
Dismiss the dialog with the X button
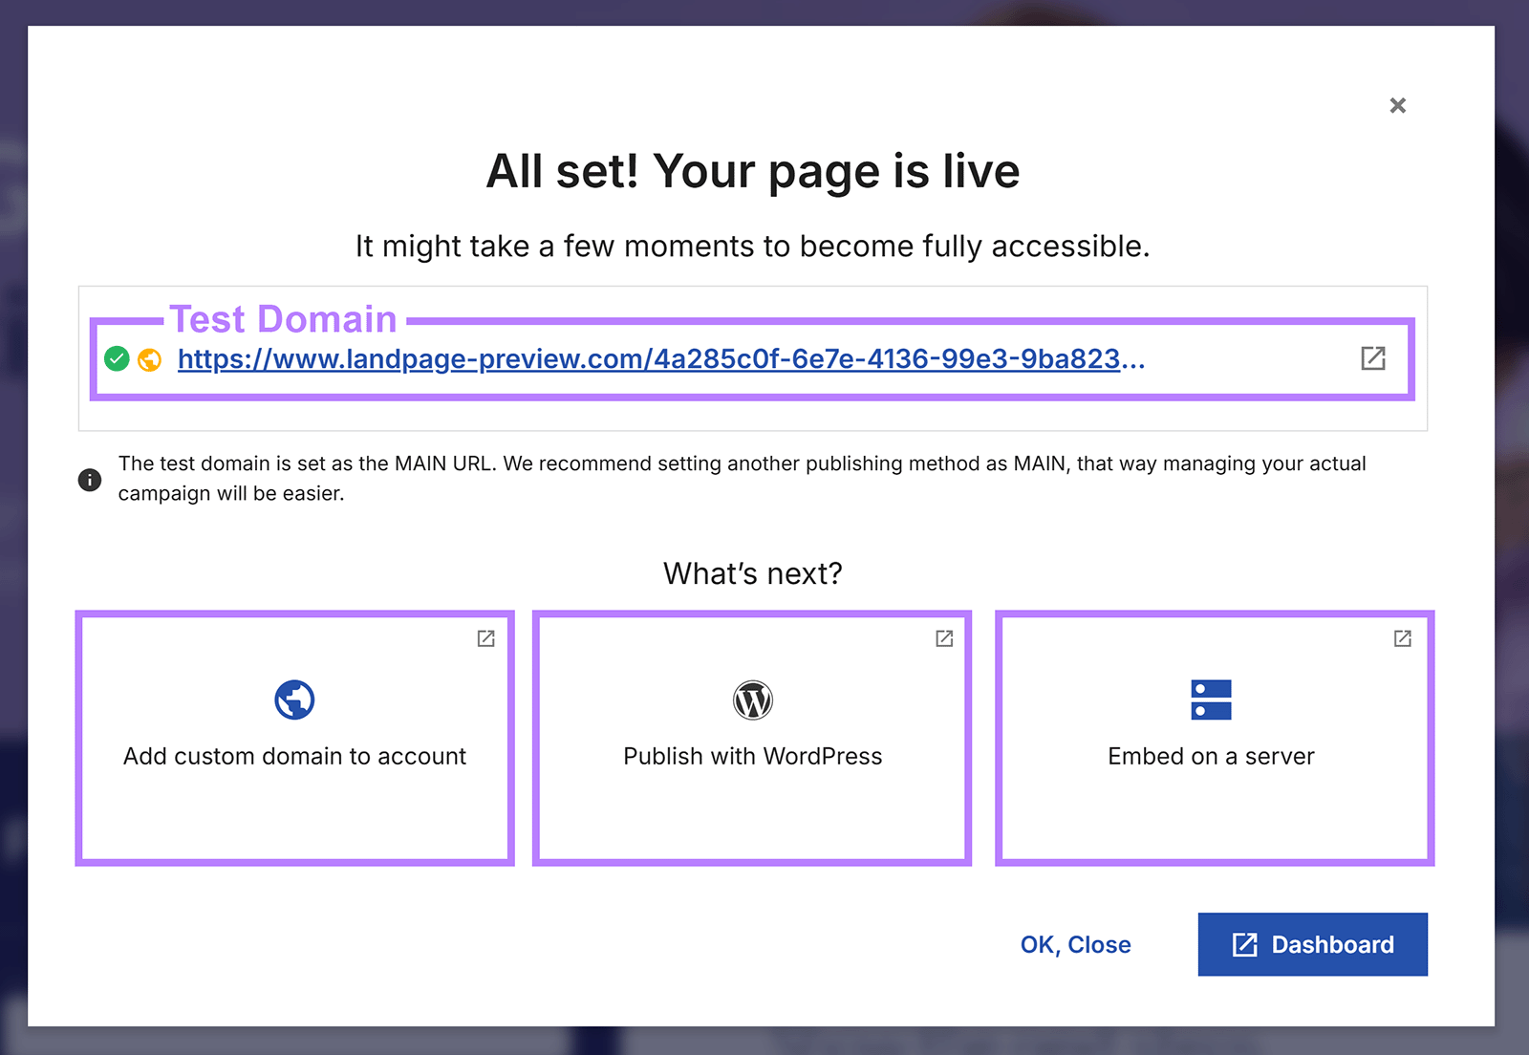[1397, 105]
